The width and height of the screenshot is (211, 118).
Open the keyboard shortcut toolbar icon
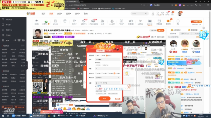click(150, 21)
